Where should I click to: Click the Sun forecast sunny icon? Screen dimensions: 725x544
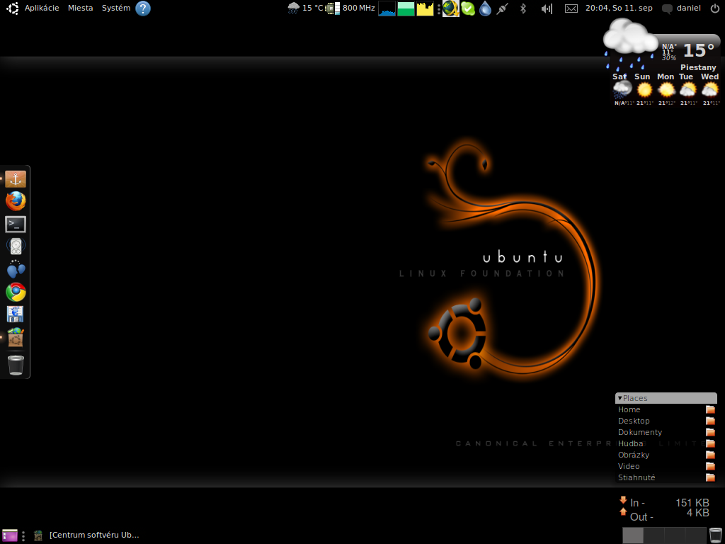(x=644, y=89)
